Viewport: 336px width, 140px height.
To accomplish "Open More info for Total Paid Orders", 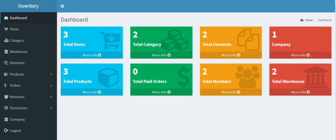I will coord(161,92).
